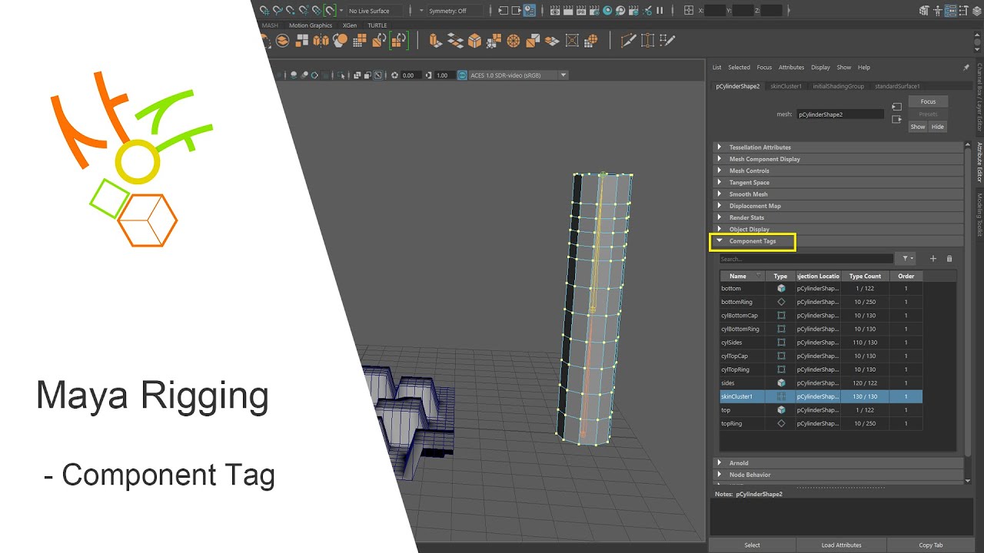Open Render Settings clapperboard with gear
The height and width of the screenshot is (553, 984).
click(x=594, y=11)
